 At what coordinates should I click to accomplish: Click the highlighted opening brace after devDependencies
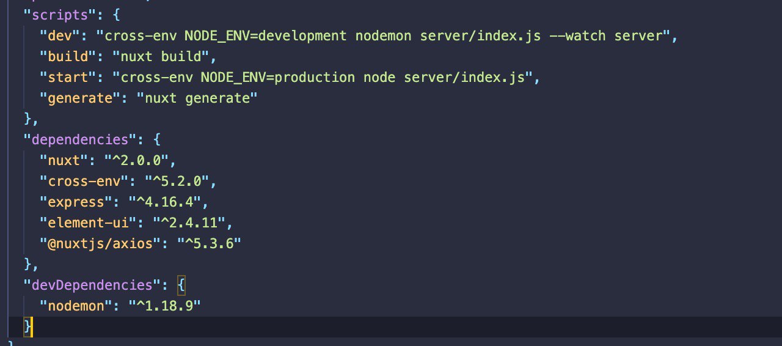tap(181, 285)
